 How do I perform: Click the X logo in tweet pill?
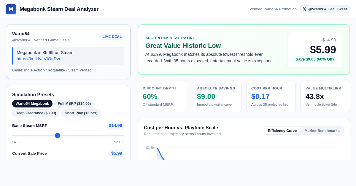pyautogui.click(x=304, y=9)
